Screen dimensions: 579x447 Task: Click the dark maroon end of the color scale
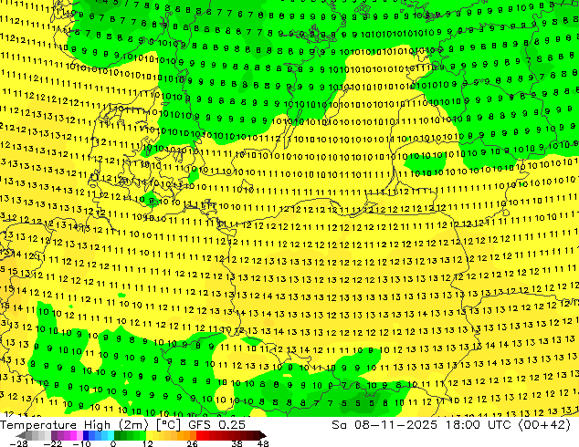click(260, 435)
